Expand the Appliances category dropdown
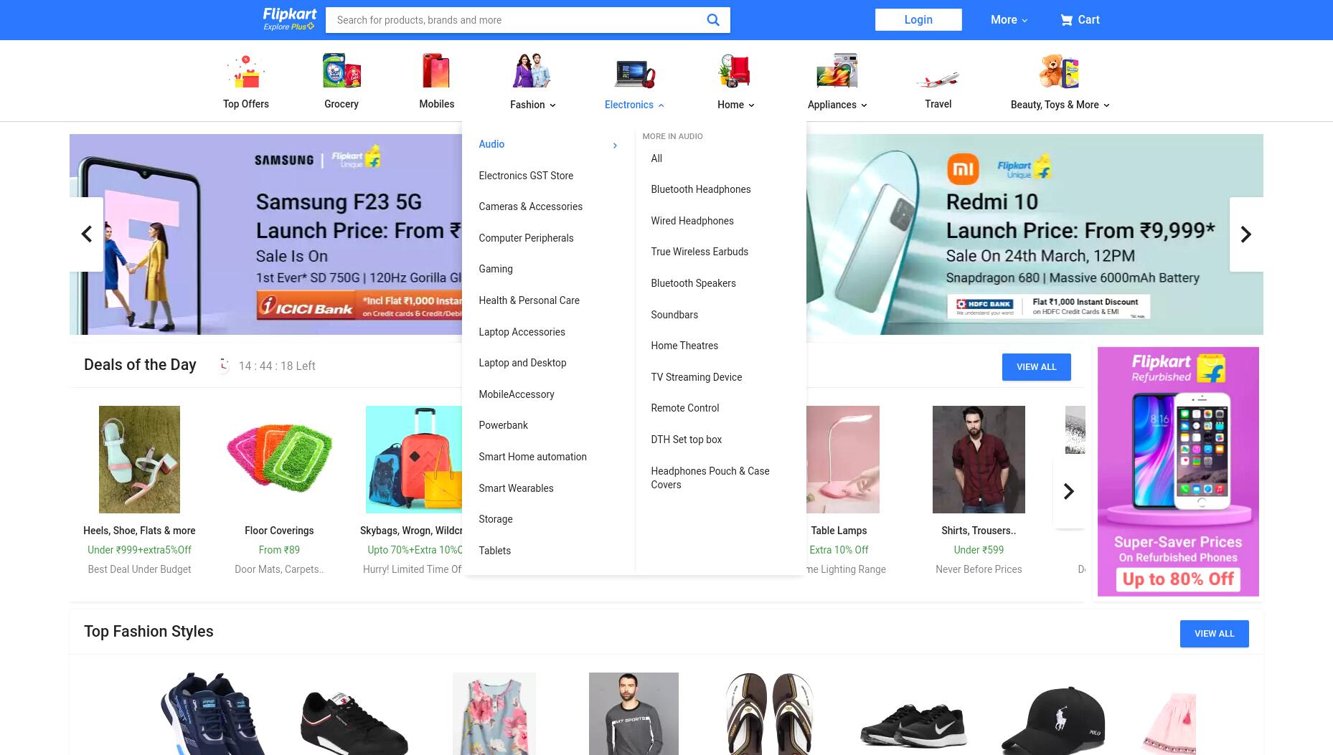1333x755 pixels. click(x=837, y=105)
